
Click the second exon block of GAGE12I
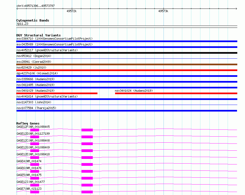(x=87, y=185)
